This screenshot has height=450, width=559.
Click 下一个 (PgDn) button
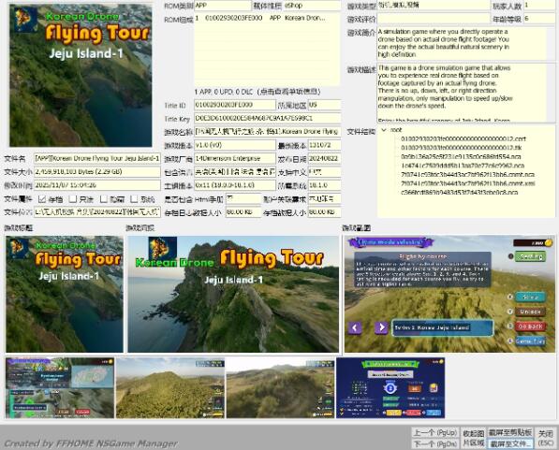[x=435, y=443]
